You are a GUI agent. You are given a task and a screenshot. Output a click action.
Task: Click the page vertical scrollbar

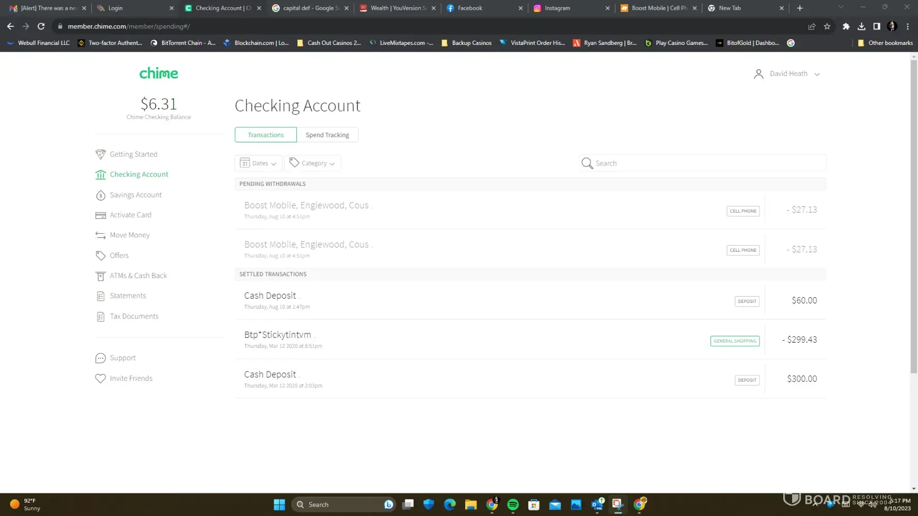914,217
